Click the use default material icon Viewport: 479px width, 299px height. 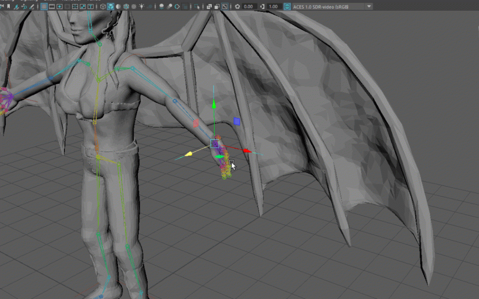tap(118, 7)
